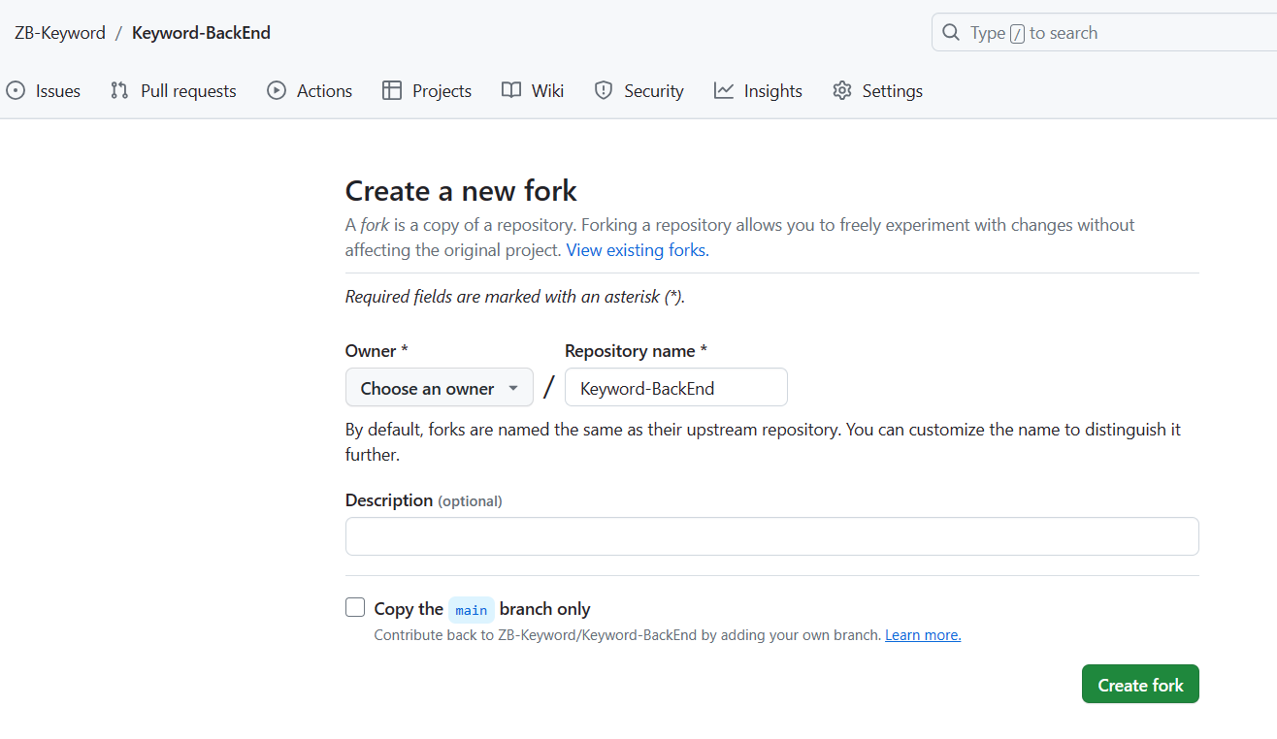Open the Security tab
The image size is (1277, 739).
click(639, 90)
